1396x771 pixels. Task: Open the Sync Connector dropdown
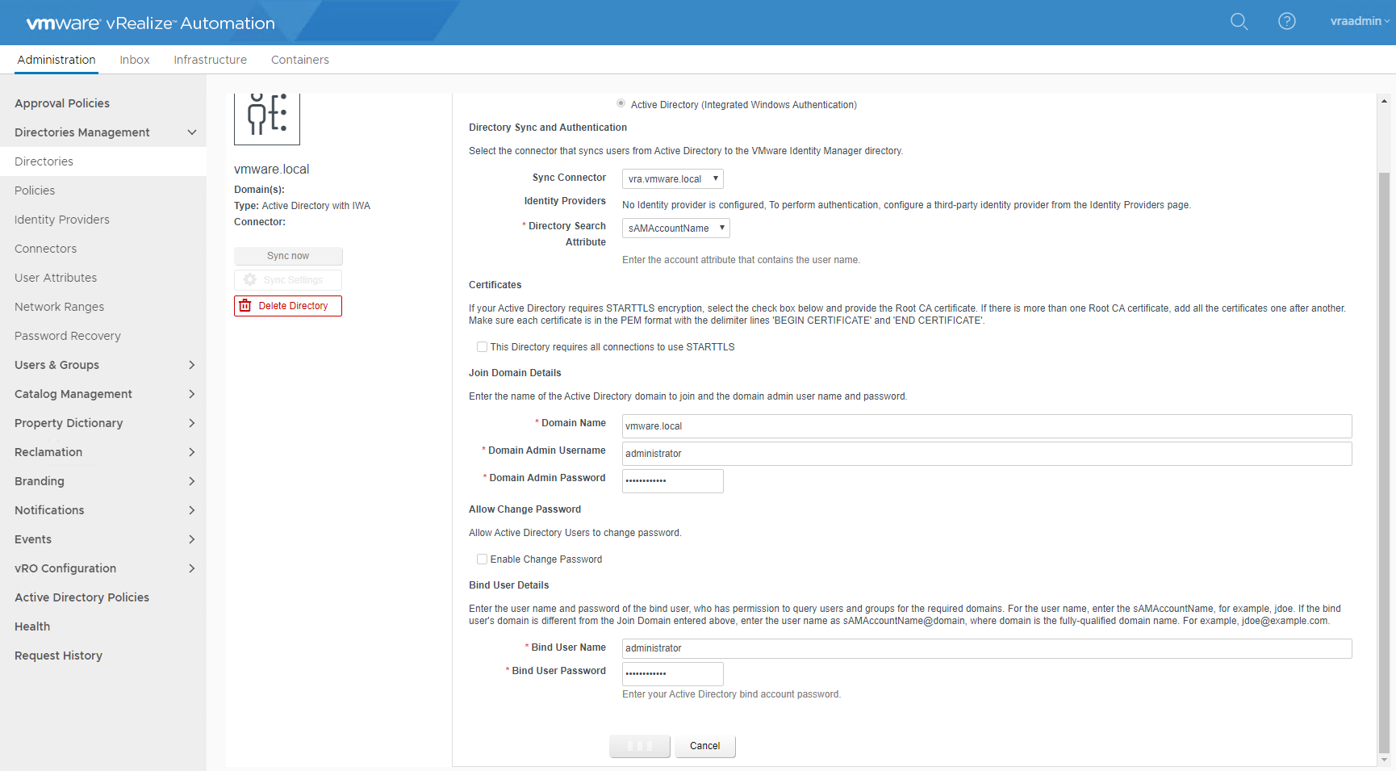coord(672,179)
